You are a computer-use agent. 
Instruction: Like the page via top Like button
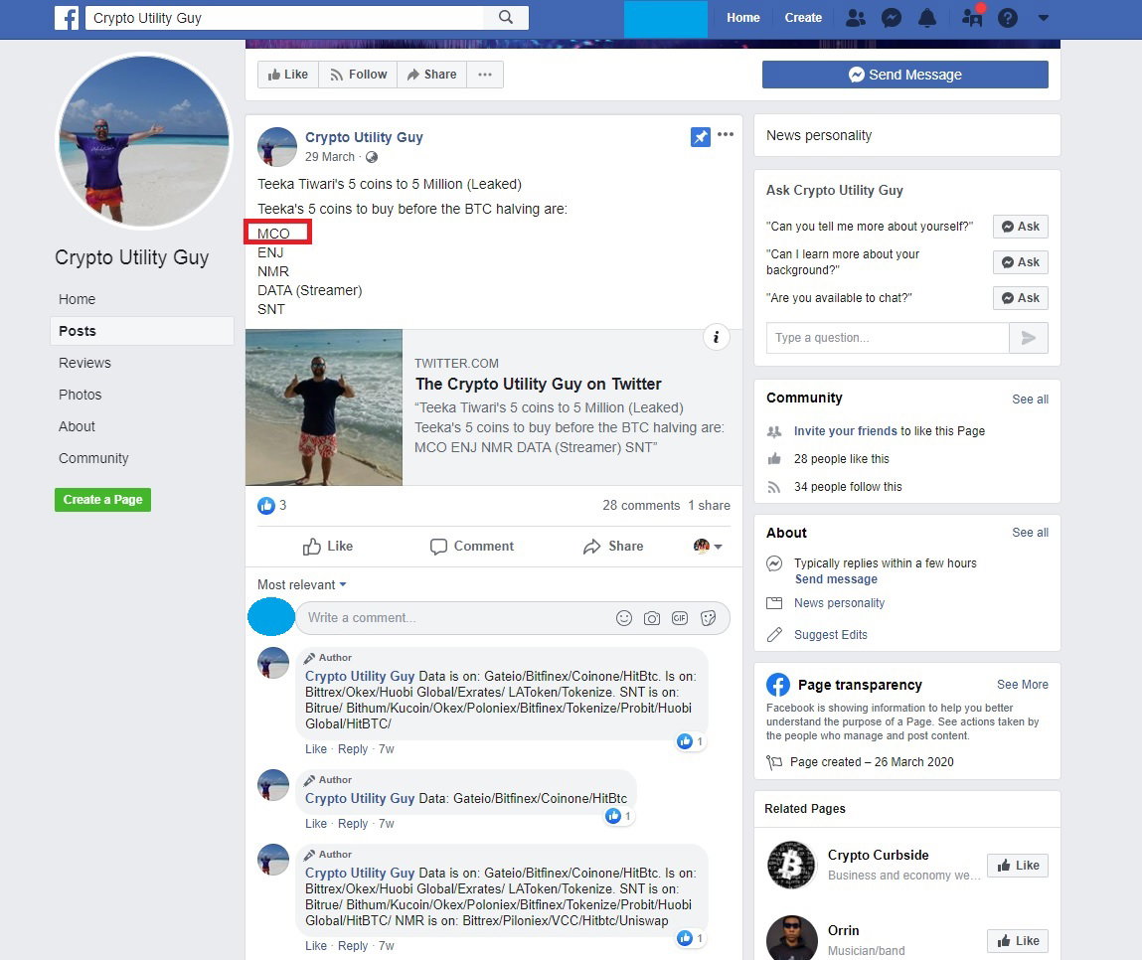(287, 75)
